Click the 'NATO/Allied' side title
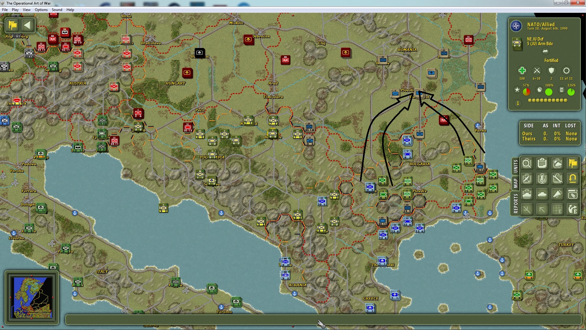The image size is (586, 330). coord(541,24)
